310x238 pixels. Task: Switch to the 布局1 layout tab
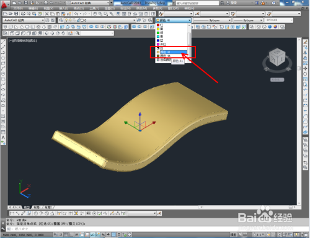tap(37, 207)
